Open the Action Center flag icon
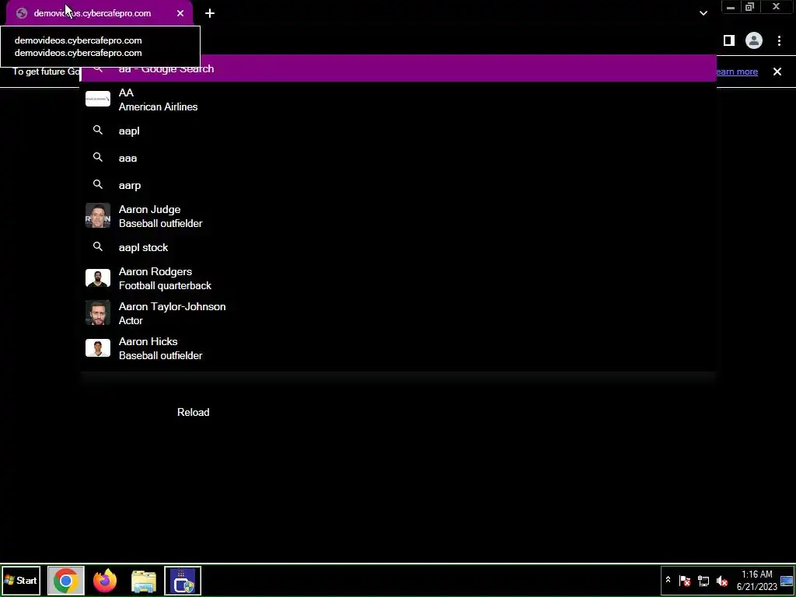Screen dimensions: 796x597 coord(685,581)
